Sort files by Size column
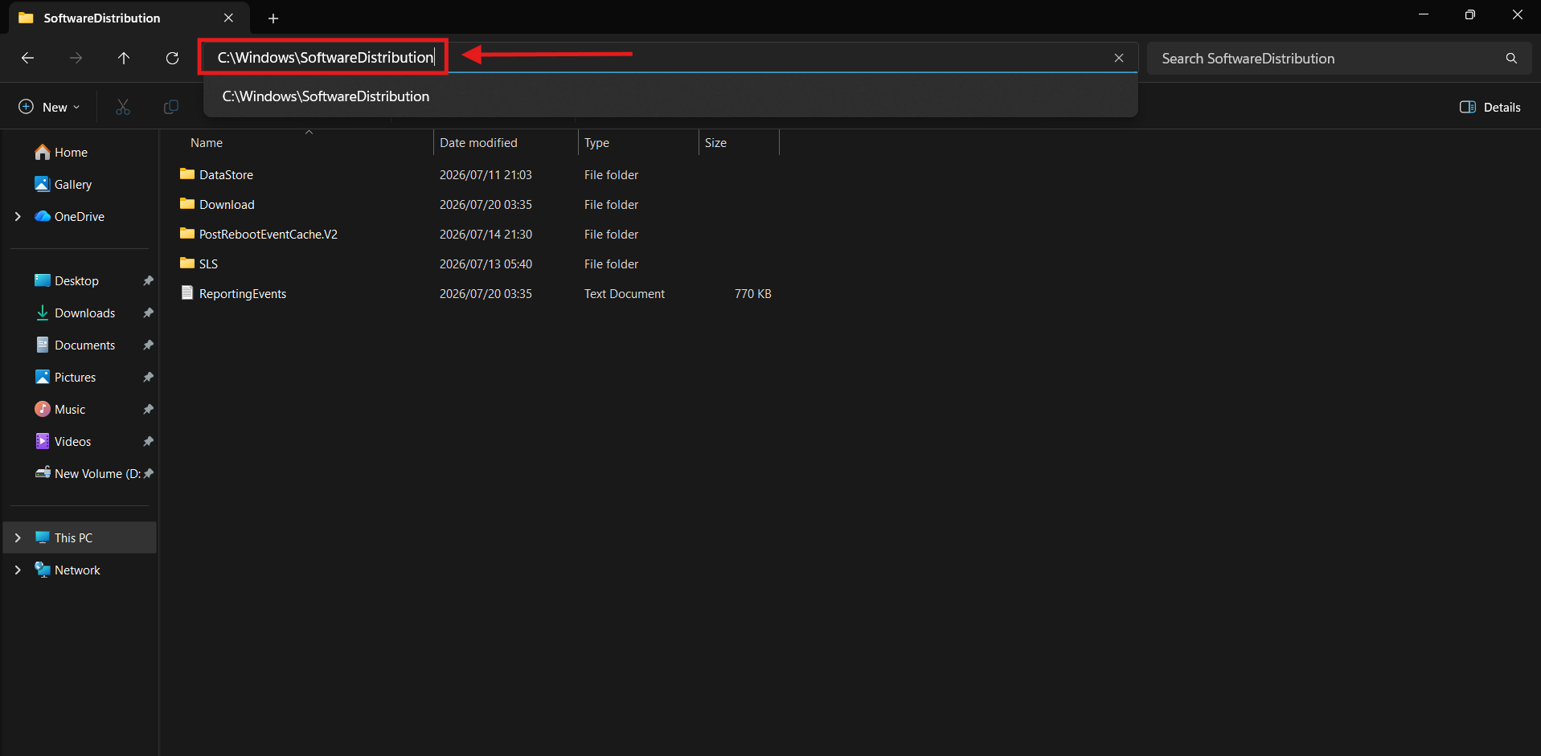The height and width of the screenshot is (756, 1541). (x=739, y=143)
